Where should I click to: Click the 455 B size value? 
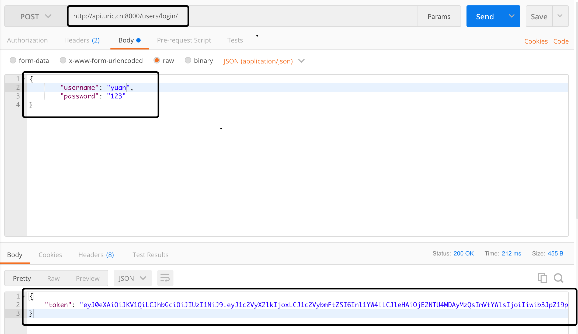pos(555,253)
